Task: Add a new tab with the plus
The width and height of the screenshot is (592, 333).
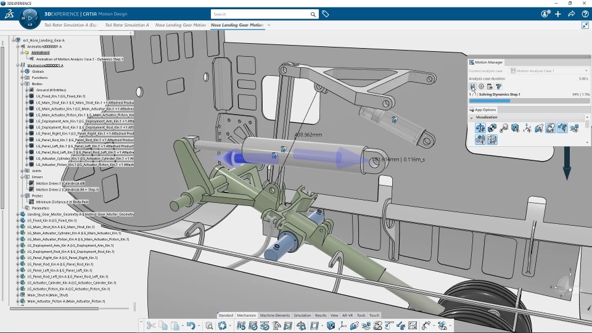Action: click(269, 25)
